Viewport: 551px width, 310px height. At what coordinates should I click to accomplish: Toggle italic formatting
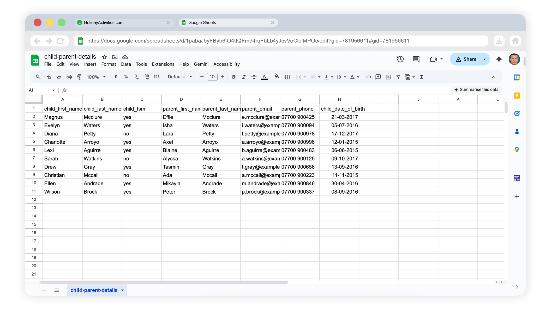tap(244, 77)
